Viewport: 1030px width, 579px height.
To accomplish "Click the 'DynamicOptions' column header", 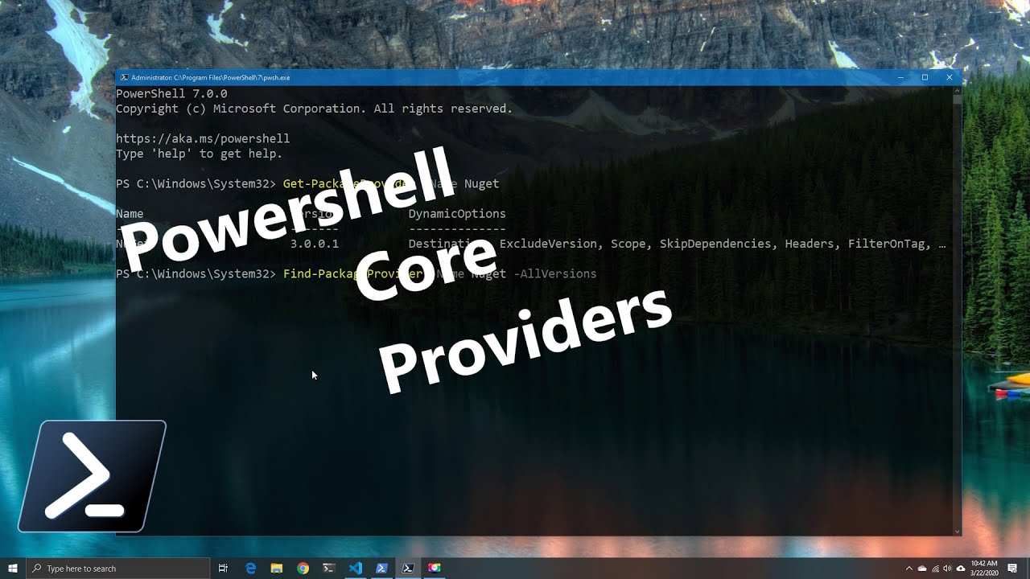I will [457, 214].
